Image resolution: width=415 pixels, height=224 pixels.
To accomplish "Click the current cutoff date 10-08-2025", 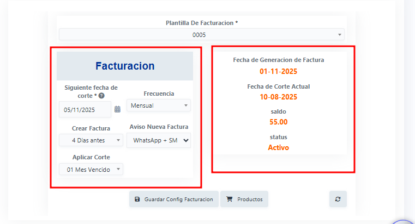I will click(x=279, y=97).
